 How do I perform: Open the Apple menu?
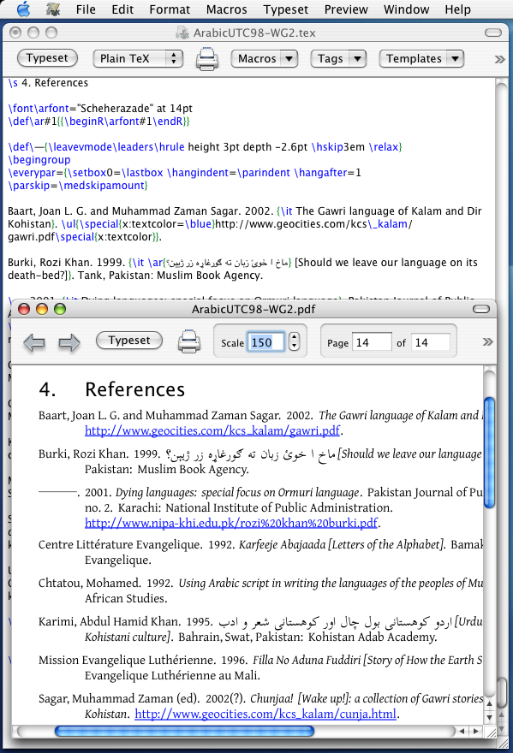click(x=23, y=9)
